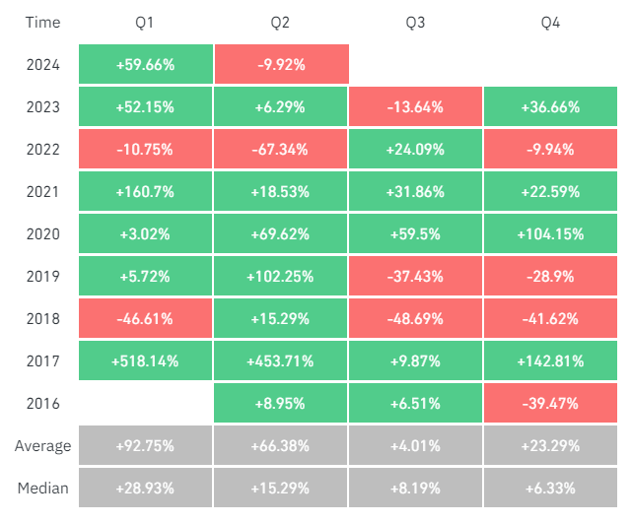This screenshot has height=523, width=631.
Task: Click the Time header label
Action: [43, 23]
